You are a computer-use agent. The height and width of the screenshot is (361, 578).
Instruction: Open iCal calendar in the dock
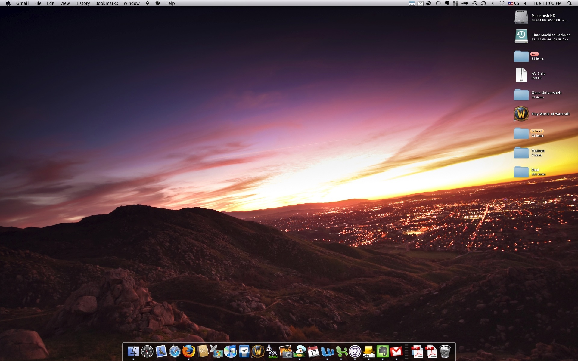coord(313,351)
